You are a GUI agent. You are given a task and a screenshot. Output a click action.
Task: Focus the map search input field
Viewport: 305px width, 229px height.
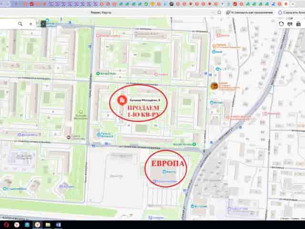[8, 24]
